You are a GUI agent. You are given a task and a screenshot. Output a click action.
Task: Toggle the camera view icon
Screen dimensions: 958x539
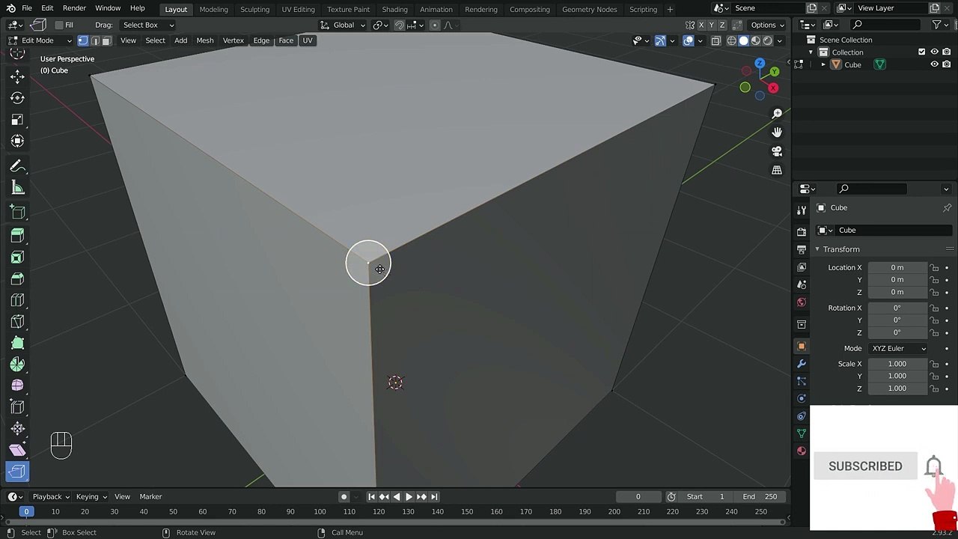(x=777, y=151)
